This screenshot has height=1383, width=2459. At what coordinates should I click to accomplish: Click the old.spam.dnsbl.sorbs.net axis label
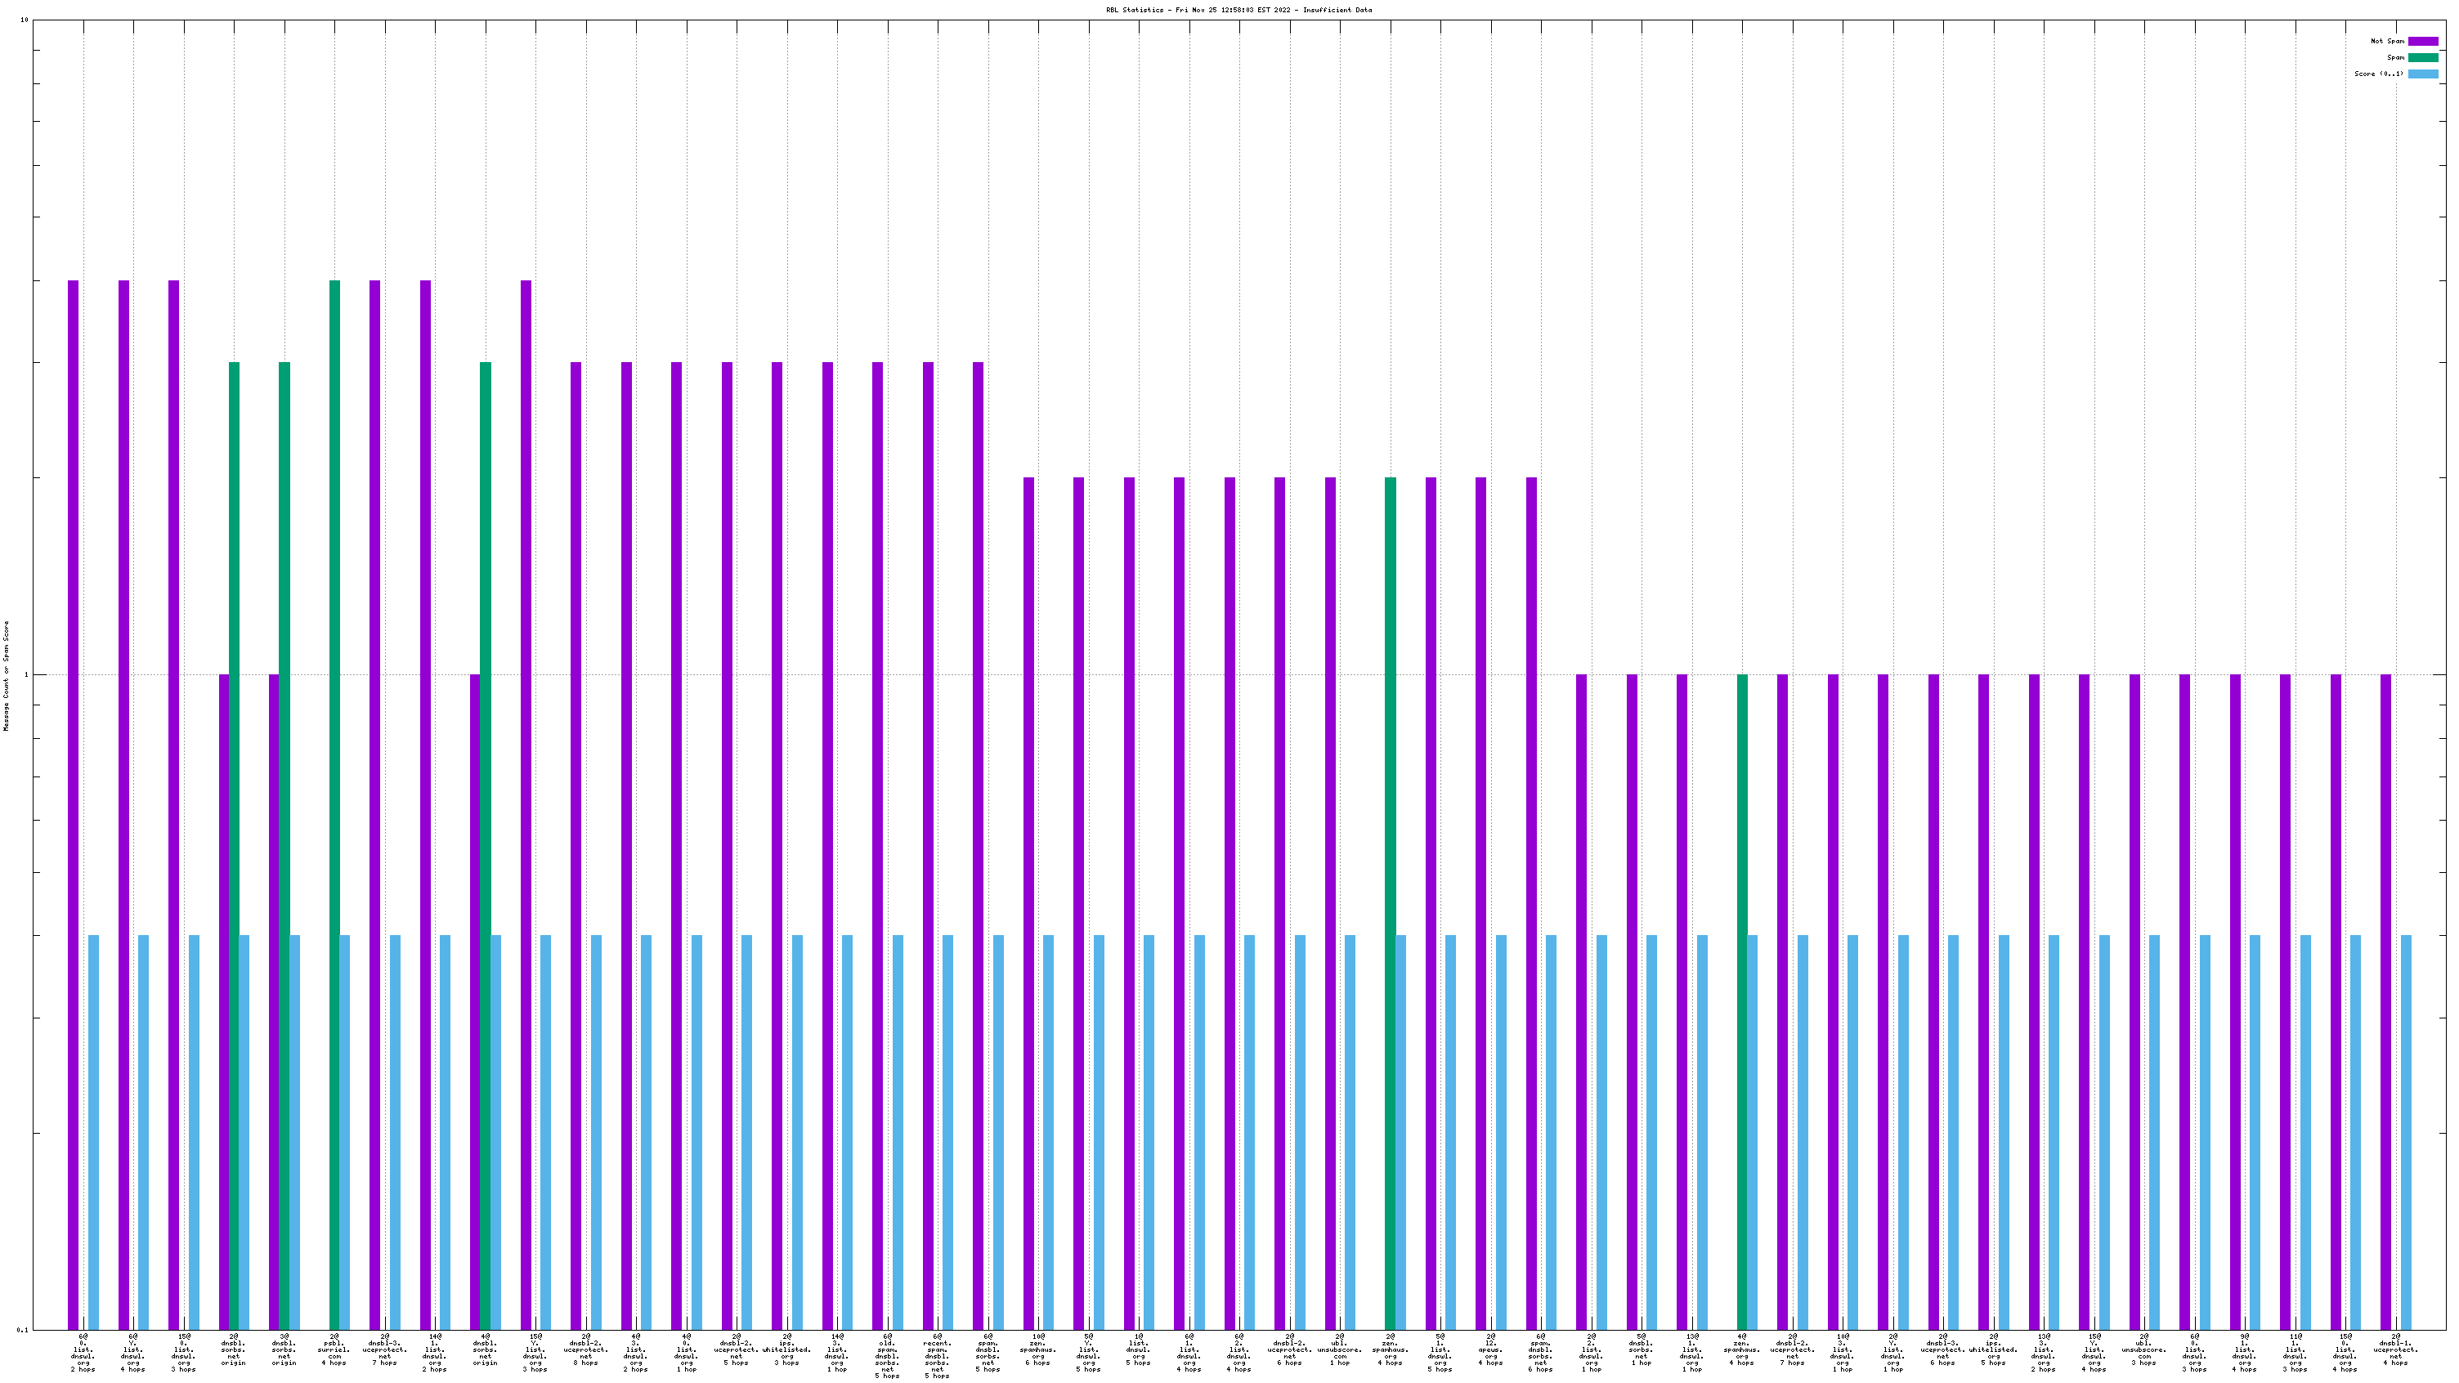pyautogui.click(x=887, y=1355)
